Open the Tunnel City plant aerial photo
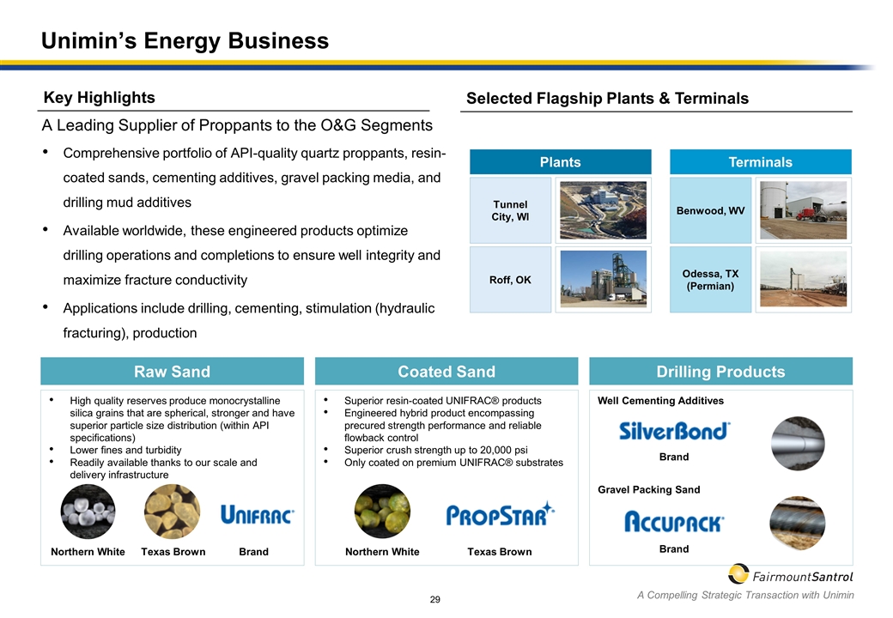 [x=602, y=209]
